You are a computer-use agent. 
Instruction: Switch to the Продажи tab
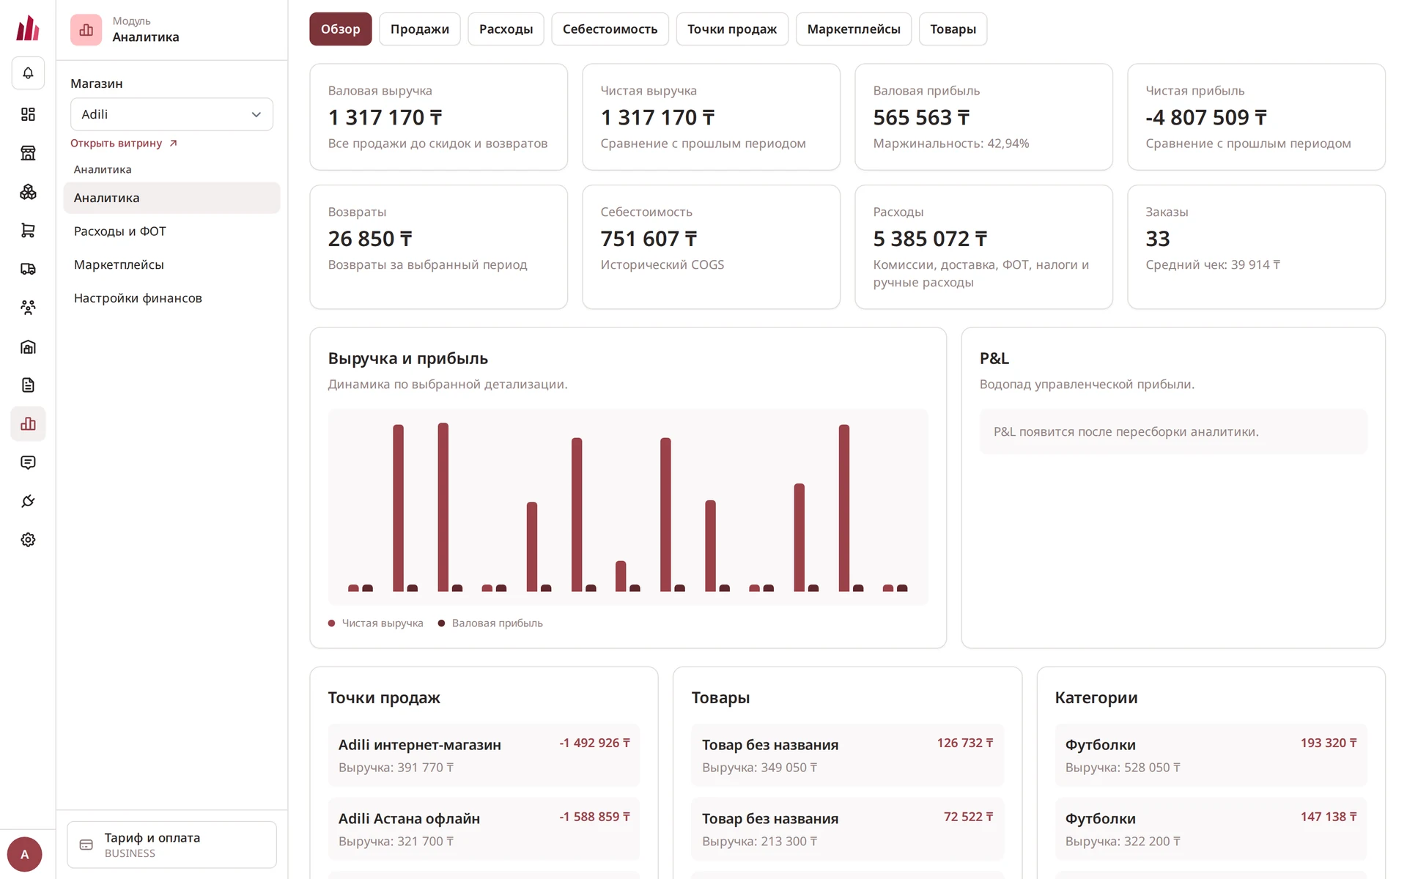(419, 29)
